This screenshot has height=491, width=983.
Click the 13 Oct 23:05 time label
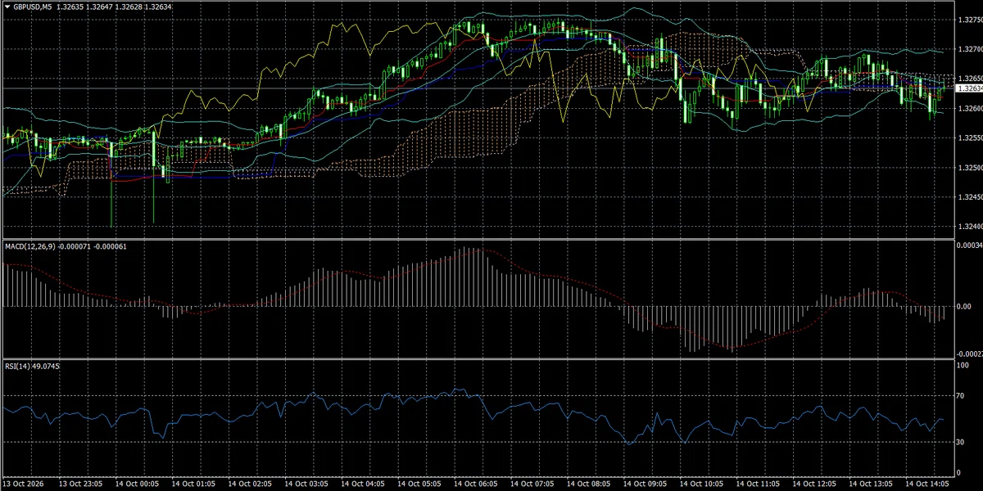[82, 484]
